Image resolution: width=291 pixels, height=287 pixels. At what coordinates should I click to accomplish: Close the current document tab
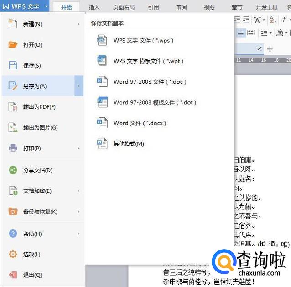pos(259,49)
